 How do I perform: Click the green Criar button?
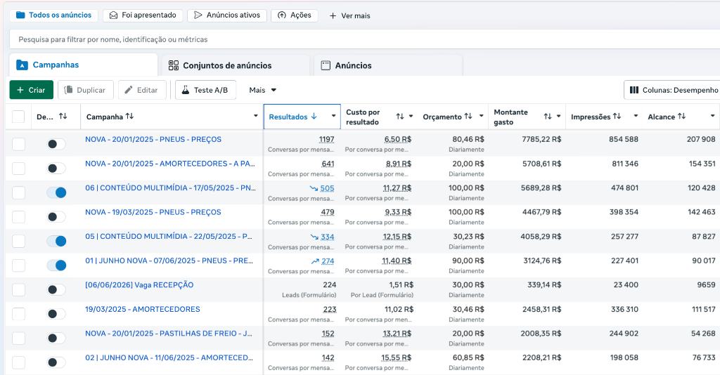pyautogui.click(x=31, y=90)
